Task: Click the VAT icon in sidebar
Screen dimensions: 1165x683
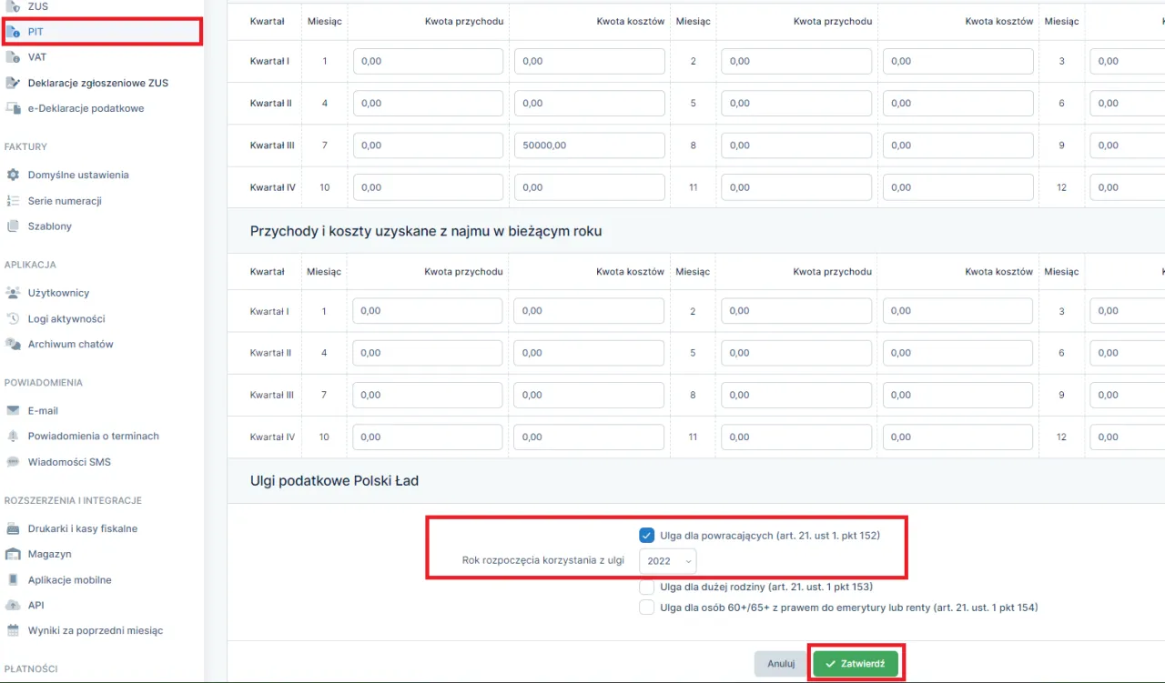Action: 13,57
